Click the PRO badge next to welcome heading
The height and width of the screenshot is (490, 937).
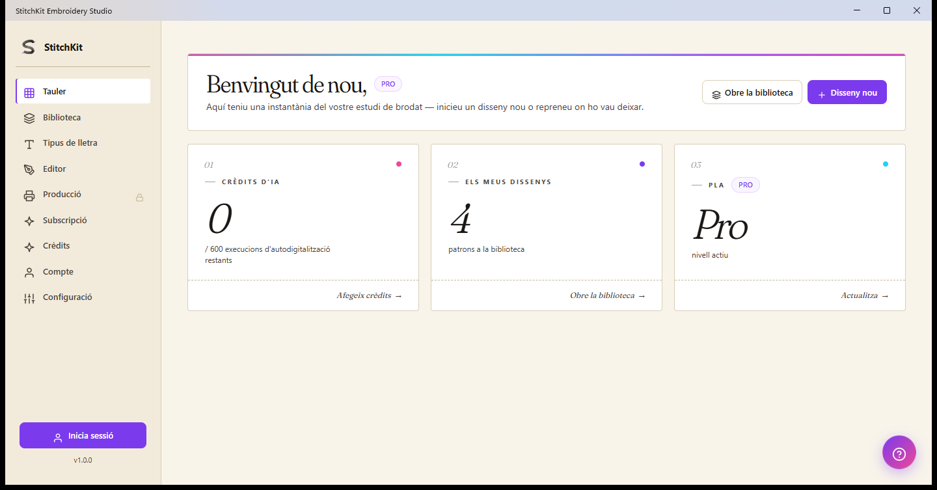(x=388, y=84)
